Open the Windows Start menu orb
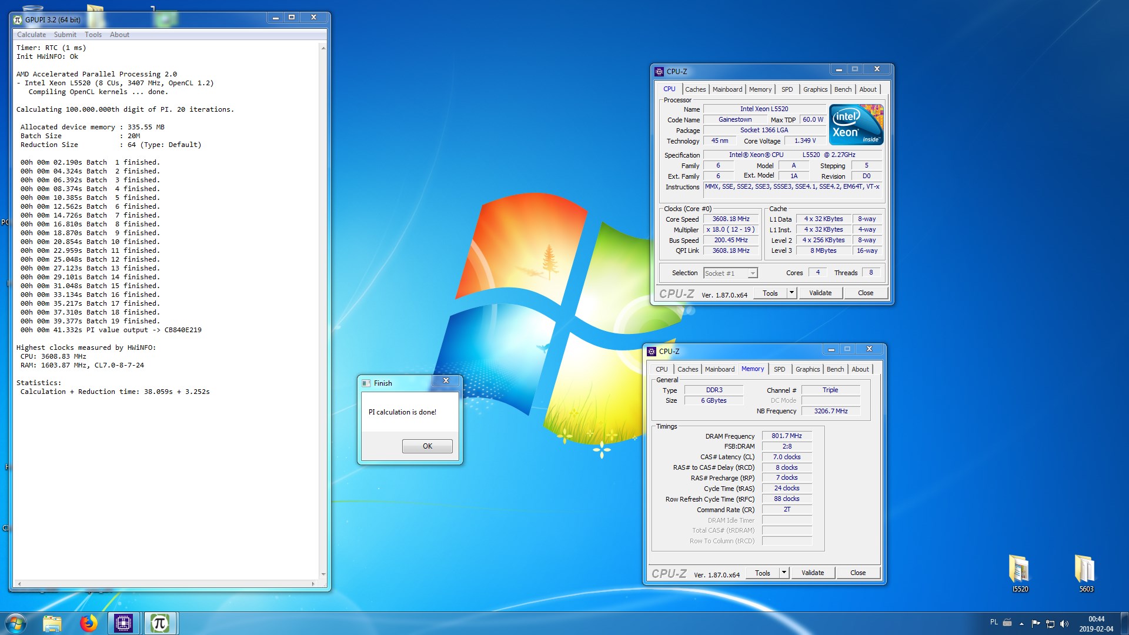This screenshot has height=635, width=1129. click(16, 623)
